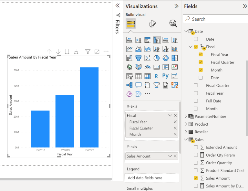Collapse the Visualizations pane
248x191 pixels.
[176, 6]
